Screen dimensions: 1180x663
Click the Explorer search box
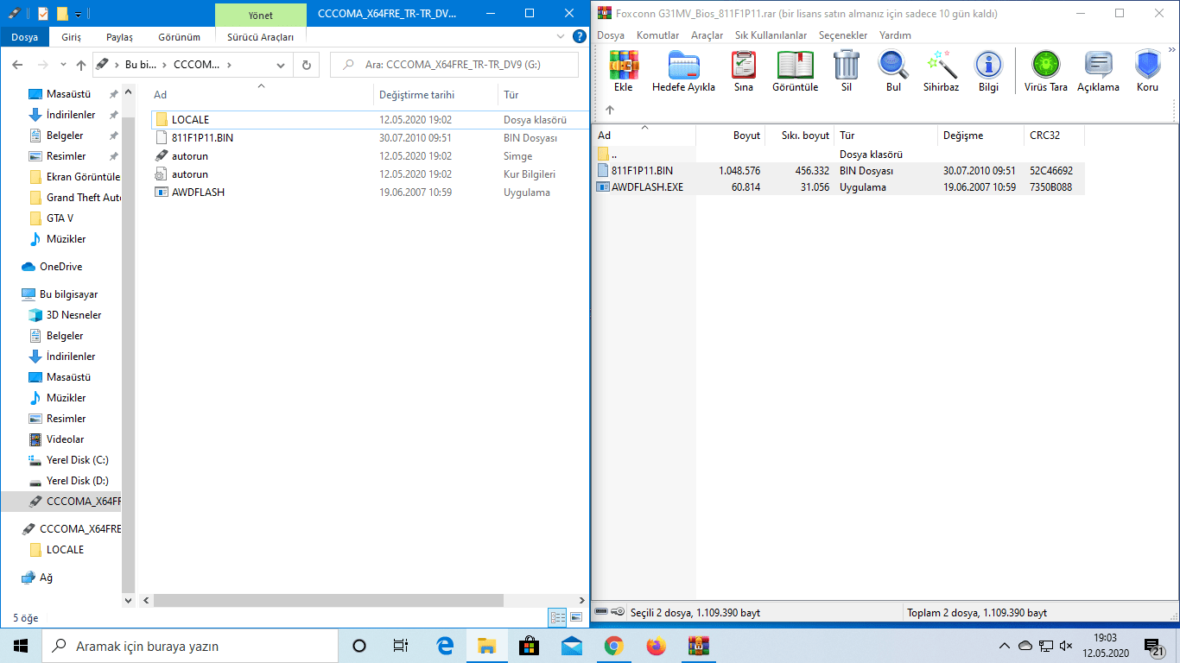[454, 65]
